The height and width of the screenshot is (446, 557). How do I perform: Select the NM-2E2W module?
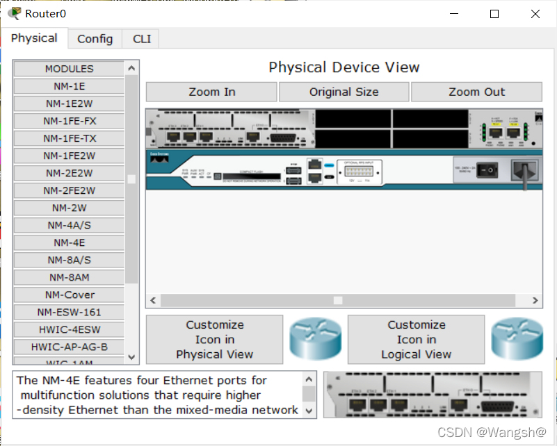(x=70, y=173)
